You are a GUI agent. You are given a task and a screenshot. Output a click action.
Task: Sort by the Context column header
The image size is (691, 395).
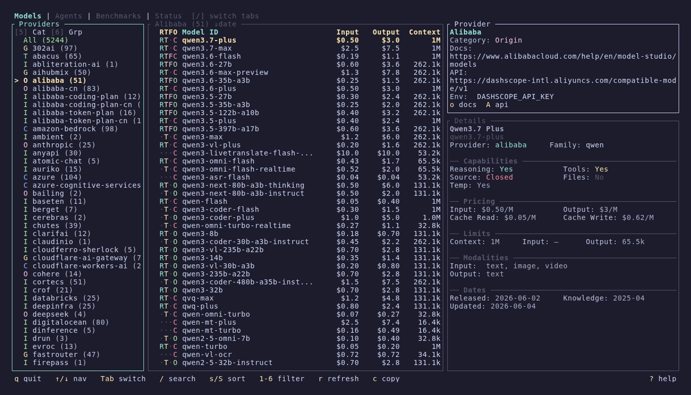click(424, 32)
